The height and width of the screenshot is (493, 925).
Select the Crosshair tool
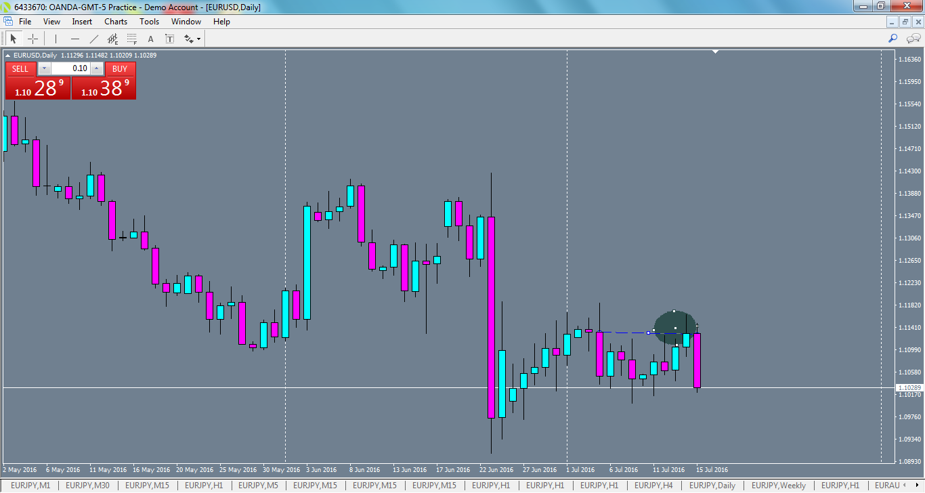33,39
